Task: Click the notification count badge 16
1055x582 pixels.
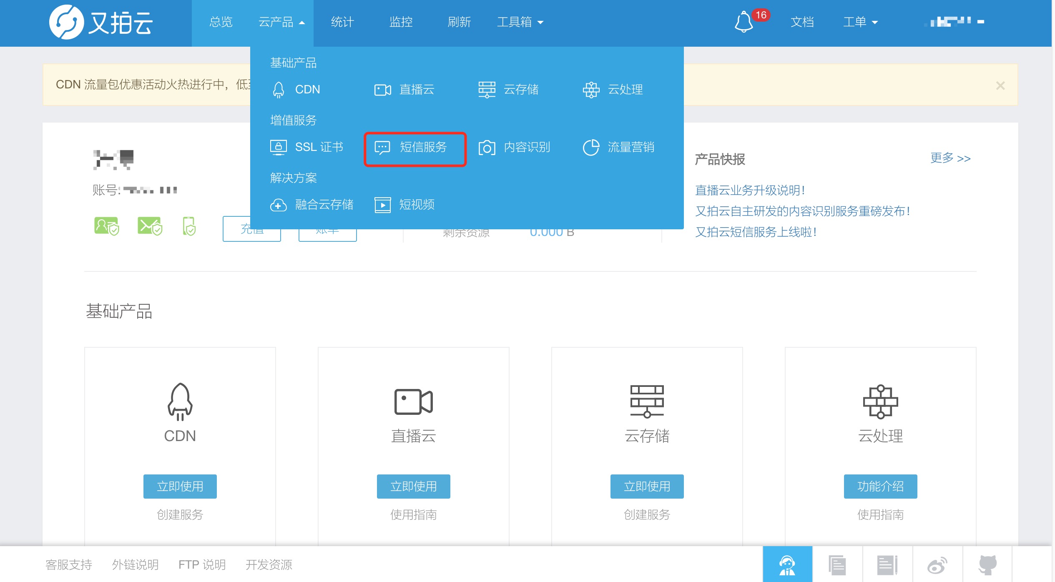Action: (761, 15)
